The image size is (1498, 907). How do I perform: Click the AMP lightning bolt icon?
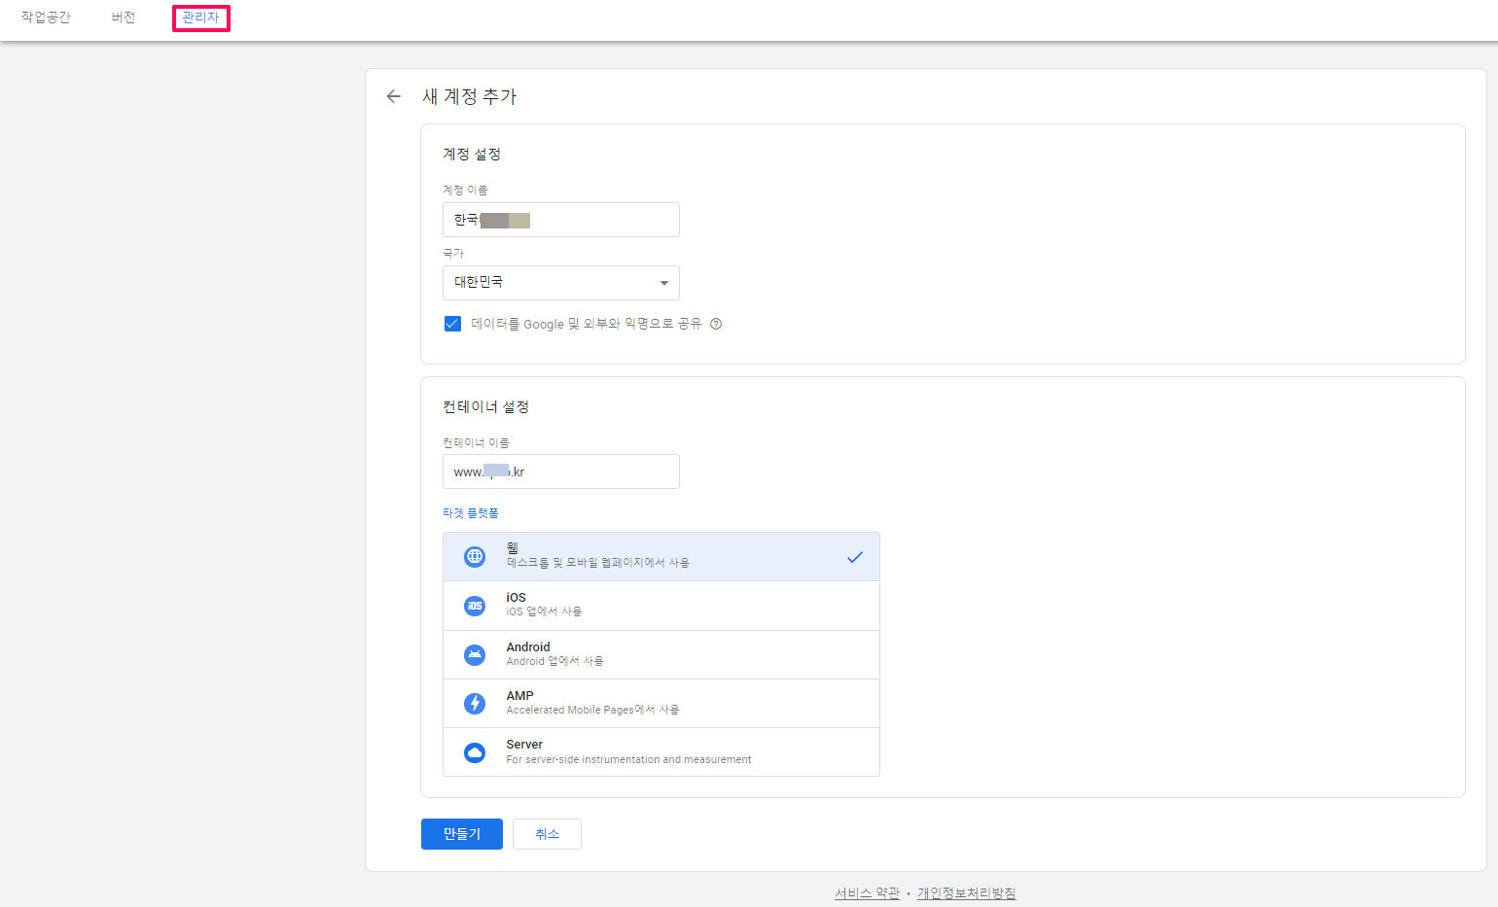click(474, 702)
